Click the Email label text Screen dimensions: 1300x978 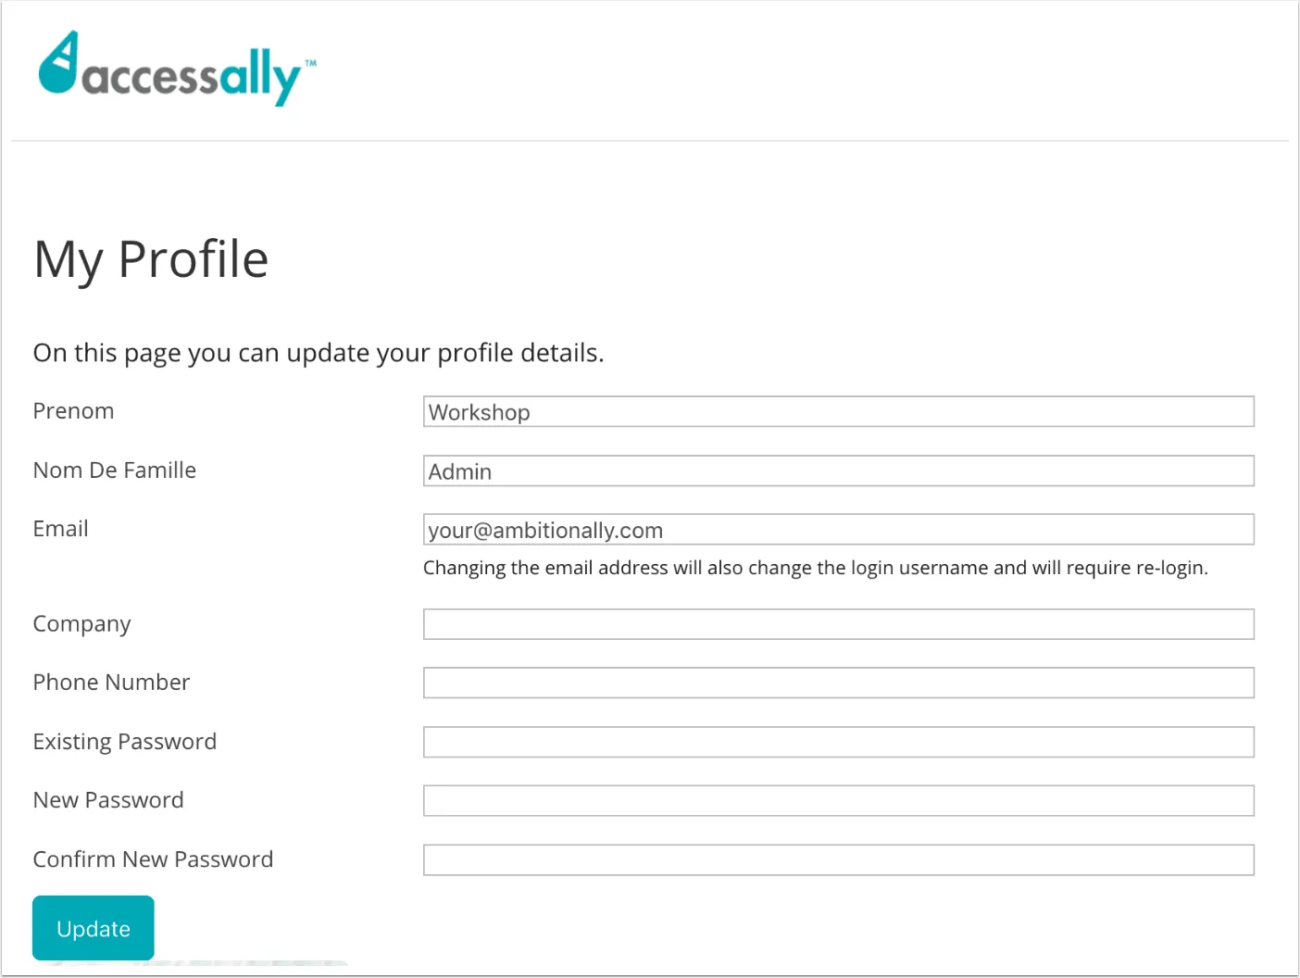point(60,529)
